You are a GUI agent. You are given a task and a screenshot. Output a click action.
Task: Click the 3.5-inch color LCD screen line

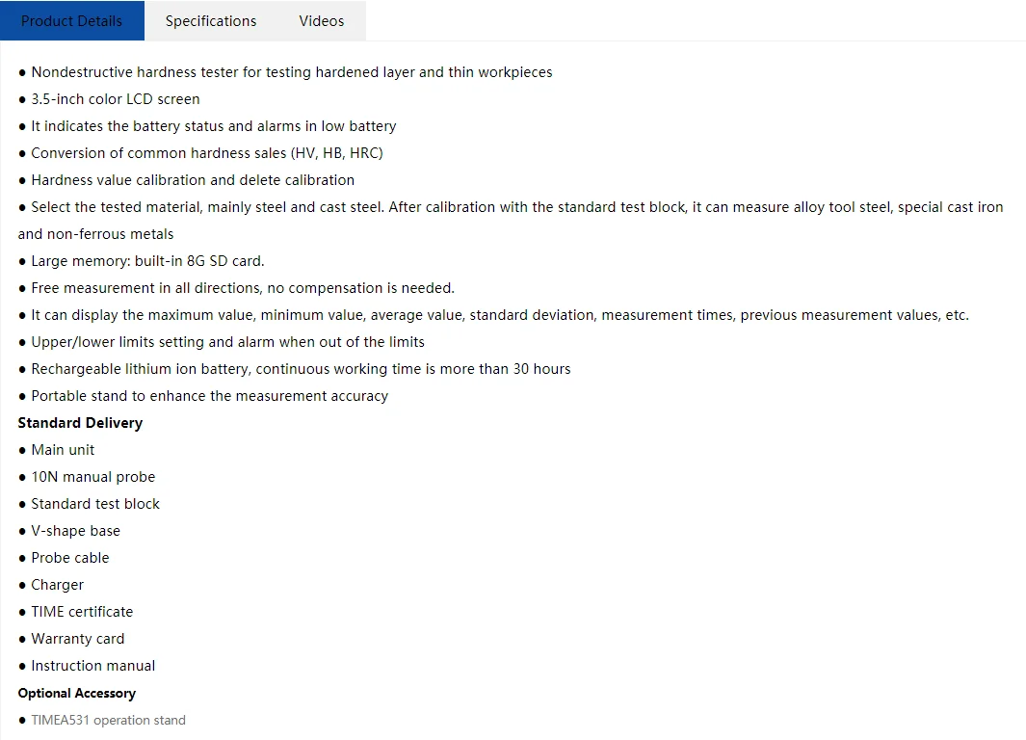coord(116,99)
